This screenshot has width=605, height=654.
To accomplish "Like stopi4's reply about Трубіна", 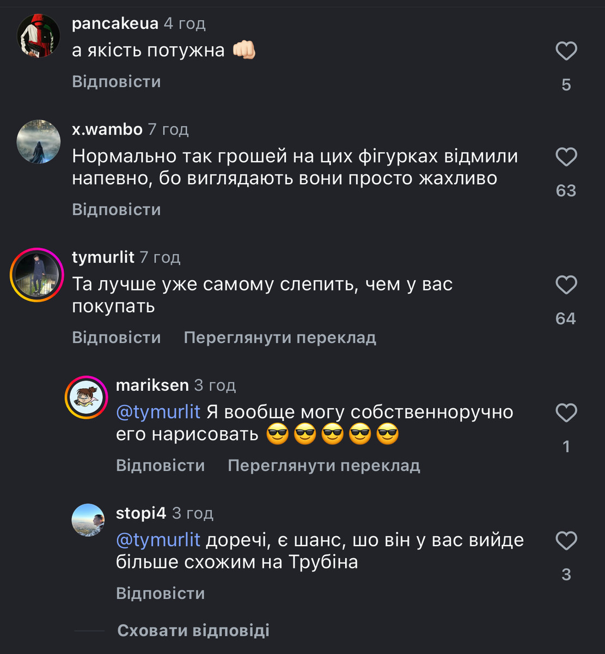I will (566, 541).
